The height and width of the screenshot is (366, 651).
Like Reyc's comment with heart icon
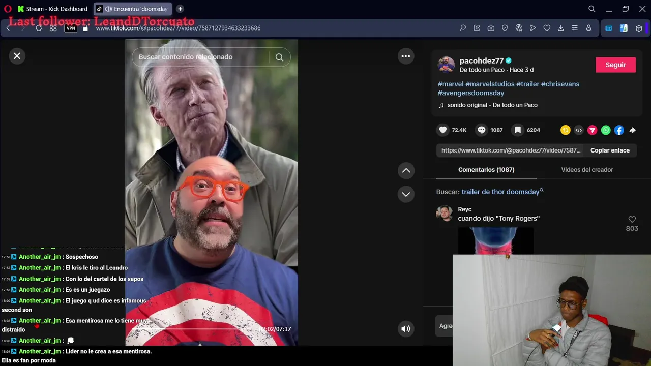pyautogui.click(x=632, y=219)
